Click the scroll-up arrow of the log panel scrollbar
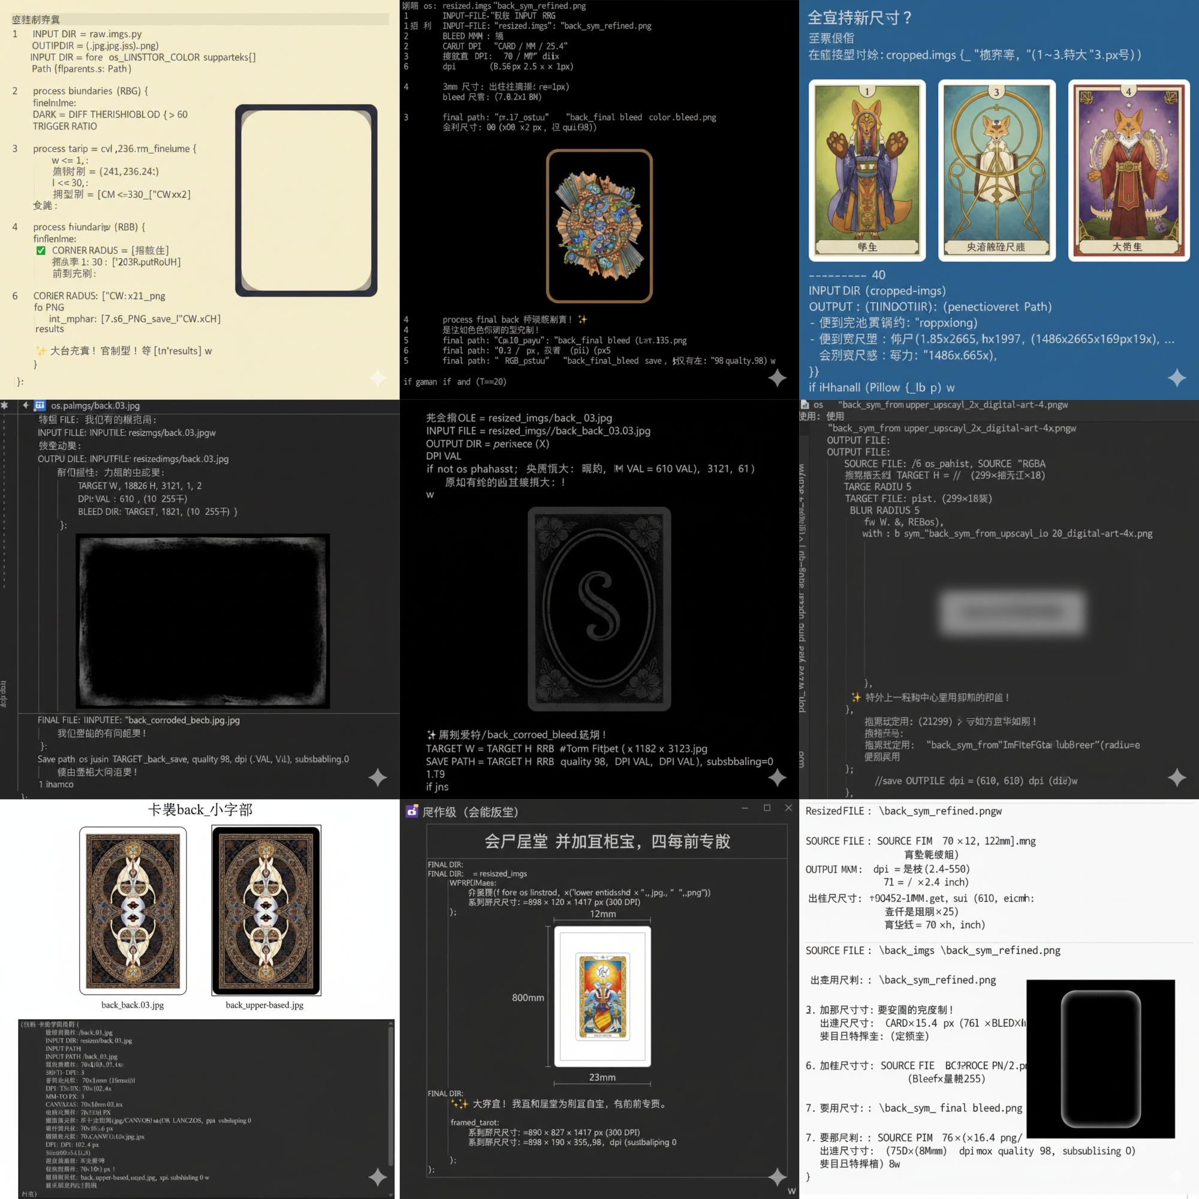Screen dimensions: 1199x1199 391,1023
